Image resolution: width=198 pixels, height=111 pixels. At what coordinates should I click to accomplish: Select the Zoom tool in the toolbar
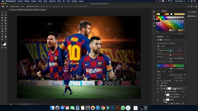(x=2, y=39)
